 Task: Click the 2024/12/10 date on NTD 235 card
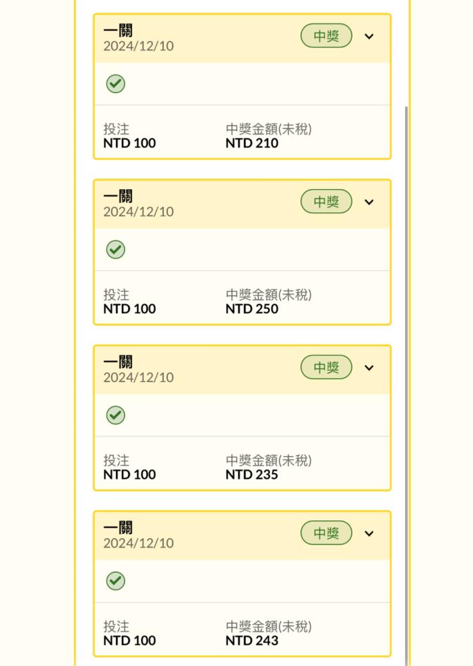tap(139, 378)
